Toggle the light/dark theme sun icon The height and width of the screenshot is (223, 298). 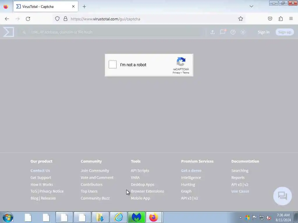pyautogui.click(x=243, y=32)
